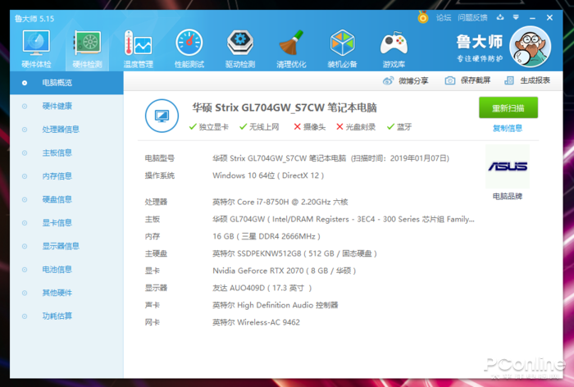The height and width of the screenshot is (387, 574).
Task: Select 电池信息 in the sidebar
Action: tap(66, 270)
